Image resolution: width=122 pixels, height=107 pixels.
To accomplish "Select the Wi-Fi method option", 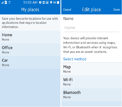I will pos(91,82).
